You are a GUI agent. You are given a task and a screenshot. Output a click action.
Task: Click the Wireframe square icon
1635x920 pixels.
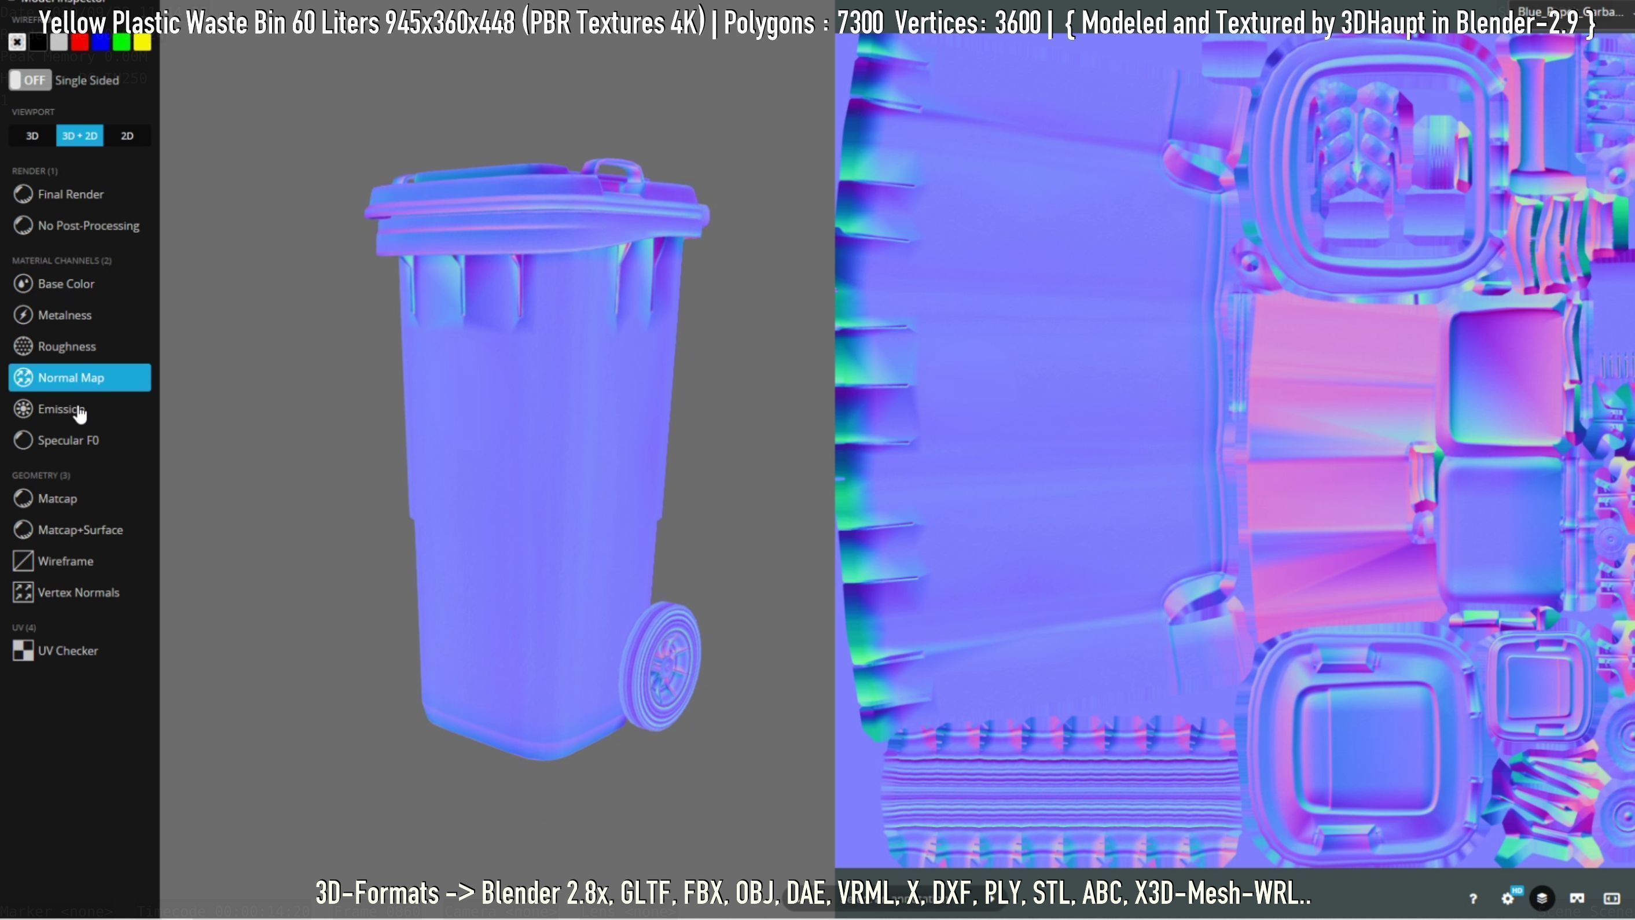(24, 561)
